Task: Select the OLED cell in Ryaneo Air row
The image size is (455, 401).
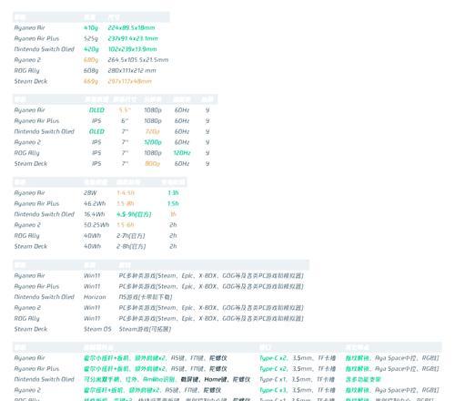Action: pyautogui.click(x=96, y=110)
